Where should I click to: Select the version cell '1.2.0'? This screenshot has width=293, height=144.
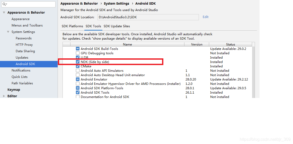[189, 84]
